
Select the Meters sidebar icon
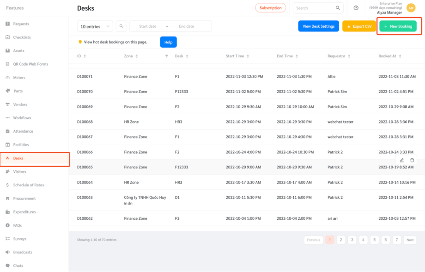pyautogui.click(x=7, y=77)
